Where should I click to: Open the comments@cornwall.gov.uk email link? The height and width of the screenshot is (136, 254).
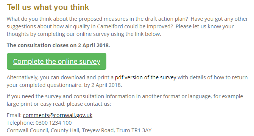point(58,115)
